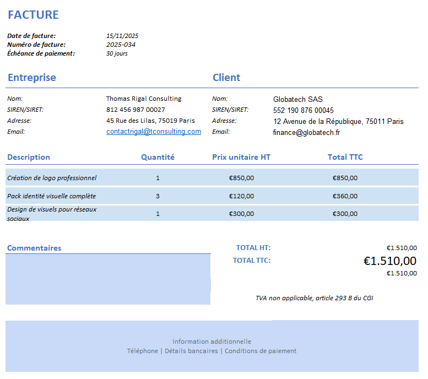Select client name Globatech SAS
The width and height of the screenshot is (428, 379).
pyautogui.click(x=298, y=99)
